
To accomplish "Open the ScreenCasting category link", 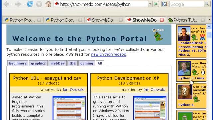I will (191, 47).
